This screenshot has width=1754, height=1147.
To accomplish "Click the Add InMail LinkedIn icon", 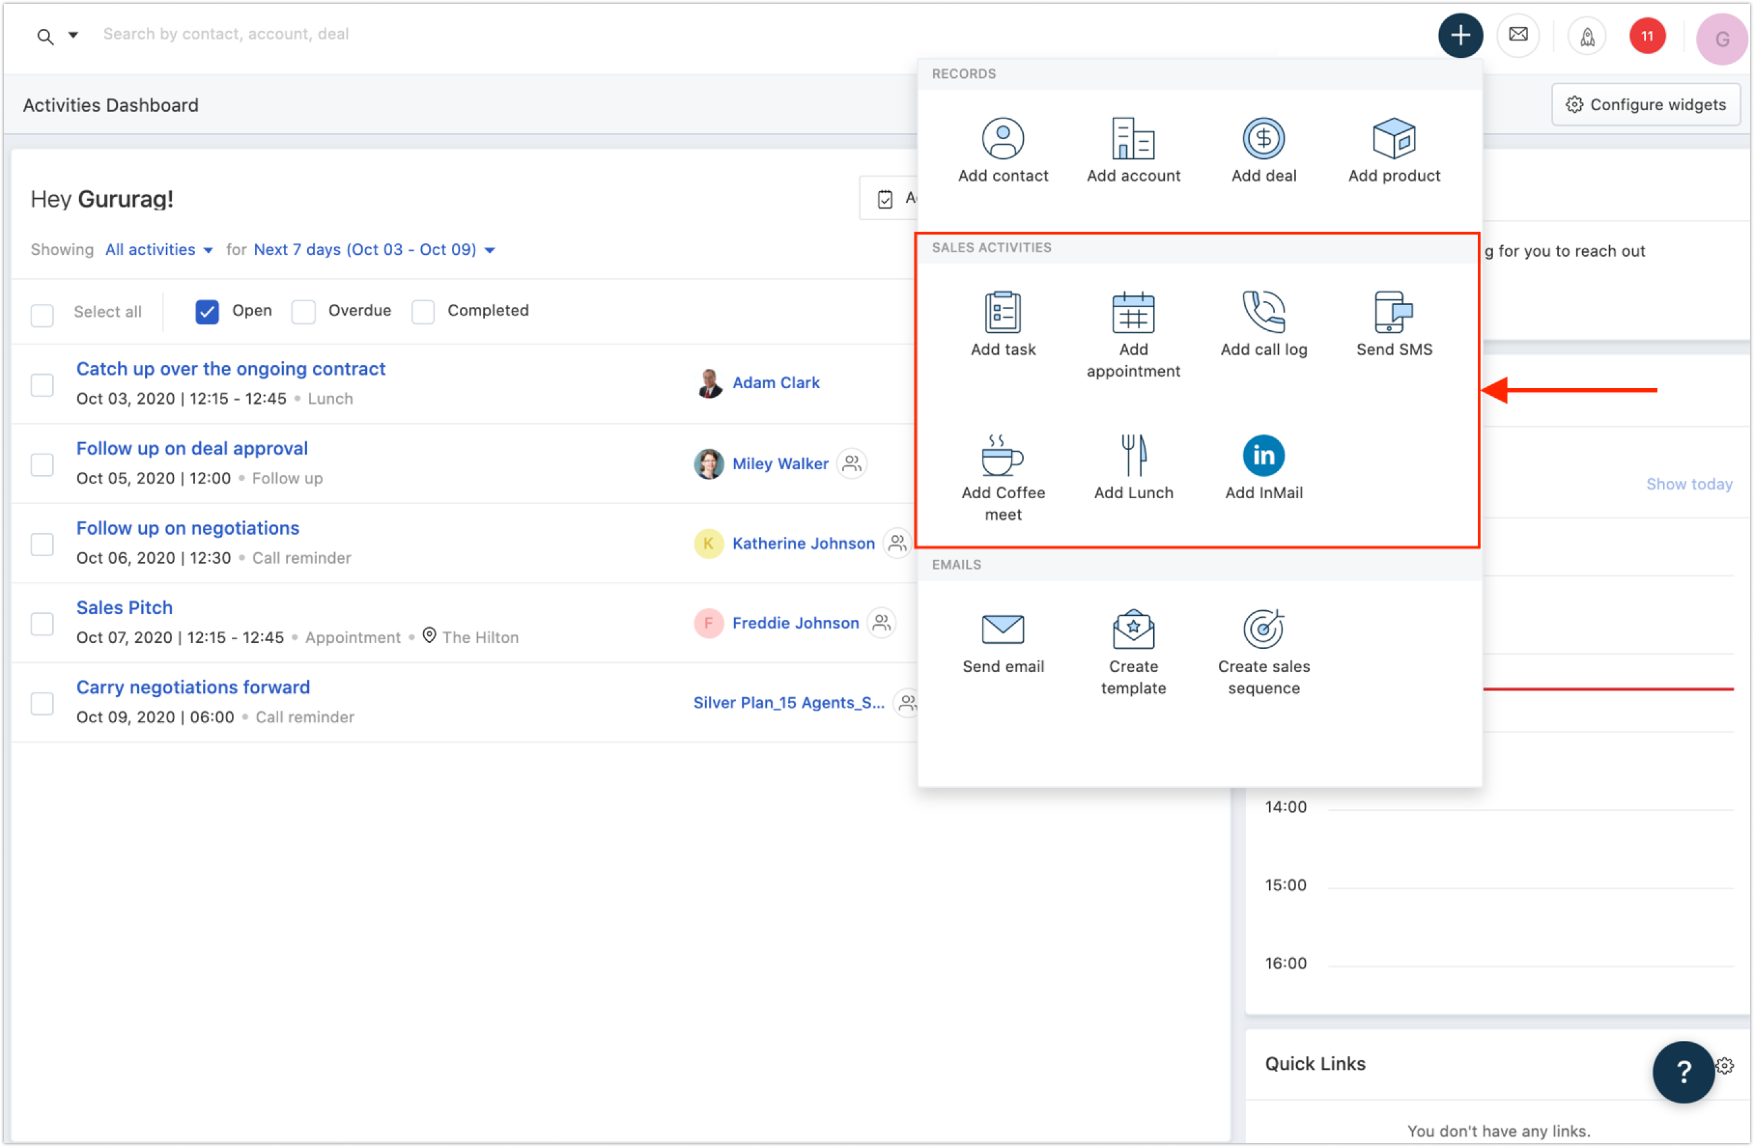I will pos(1263,456).
